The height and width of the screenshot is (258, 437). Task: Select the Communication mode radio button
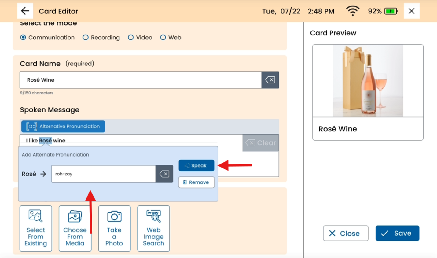point(23,37)
